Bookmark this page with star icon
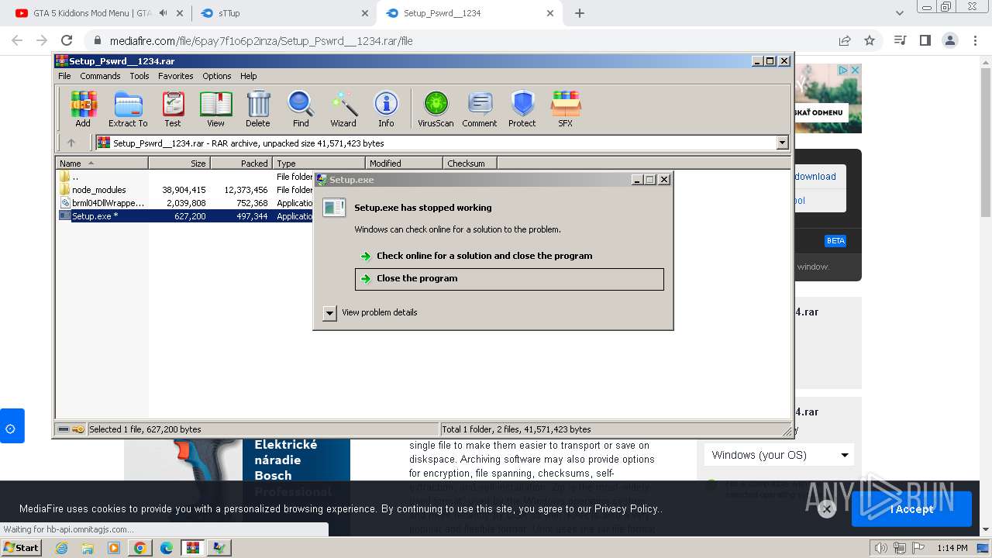Screen dimensions: 992x558 click(870, 40)
